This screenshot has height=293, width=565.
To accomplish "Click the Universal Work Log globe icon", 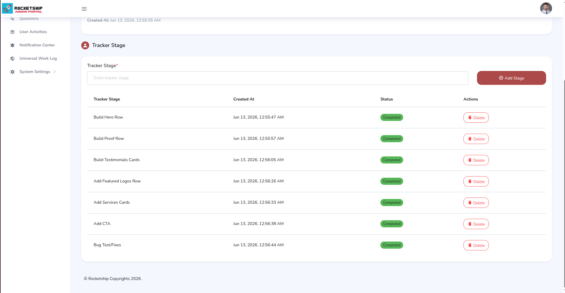I will tap(12, 59).
